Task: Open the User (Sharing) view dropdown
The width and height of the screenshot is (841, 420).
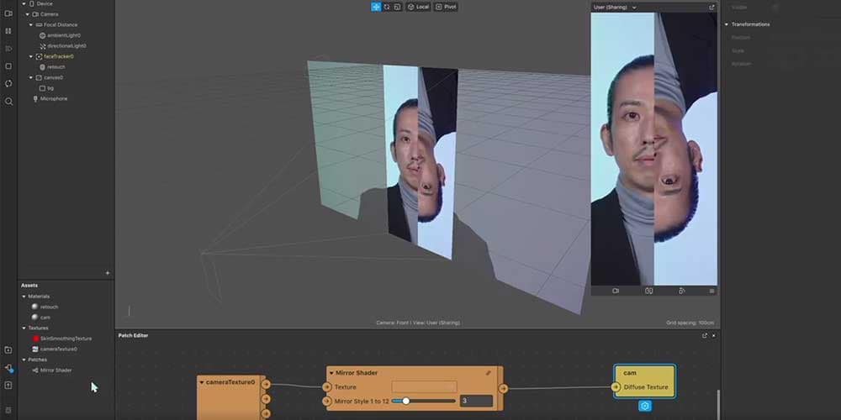Action: 615,8
